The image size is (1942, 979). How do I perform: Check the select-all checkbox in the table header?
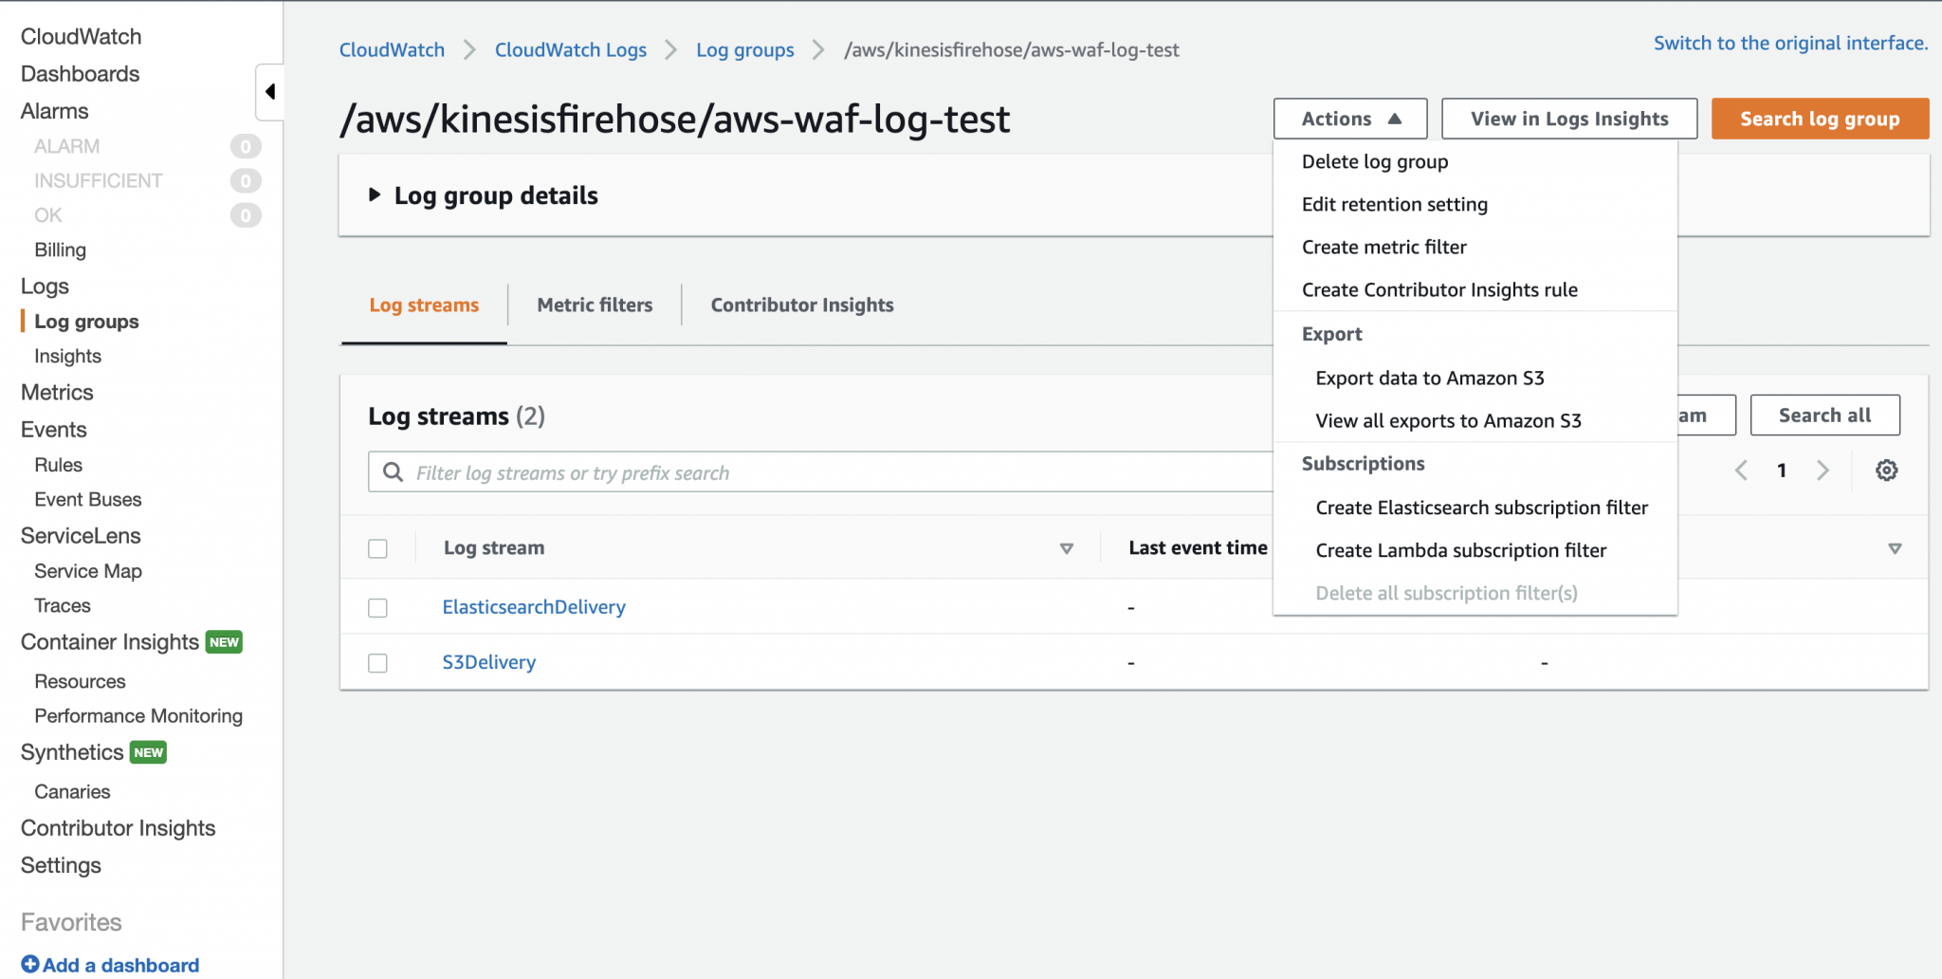coord(377,548)
